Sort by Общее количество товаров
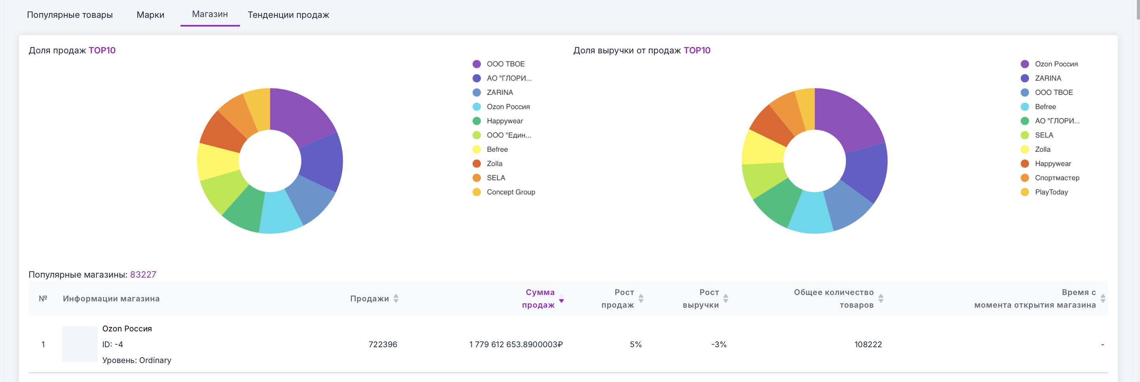1140x382 pixels. tap(839, 299)
